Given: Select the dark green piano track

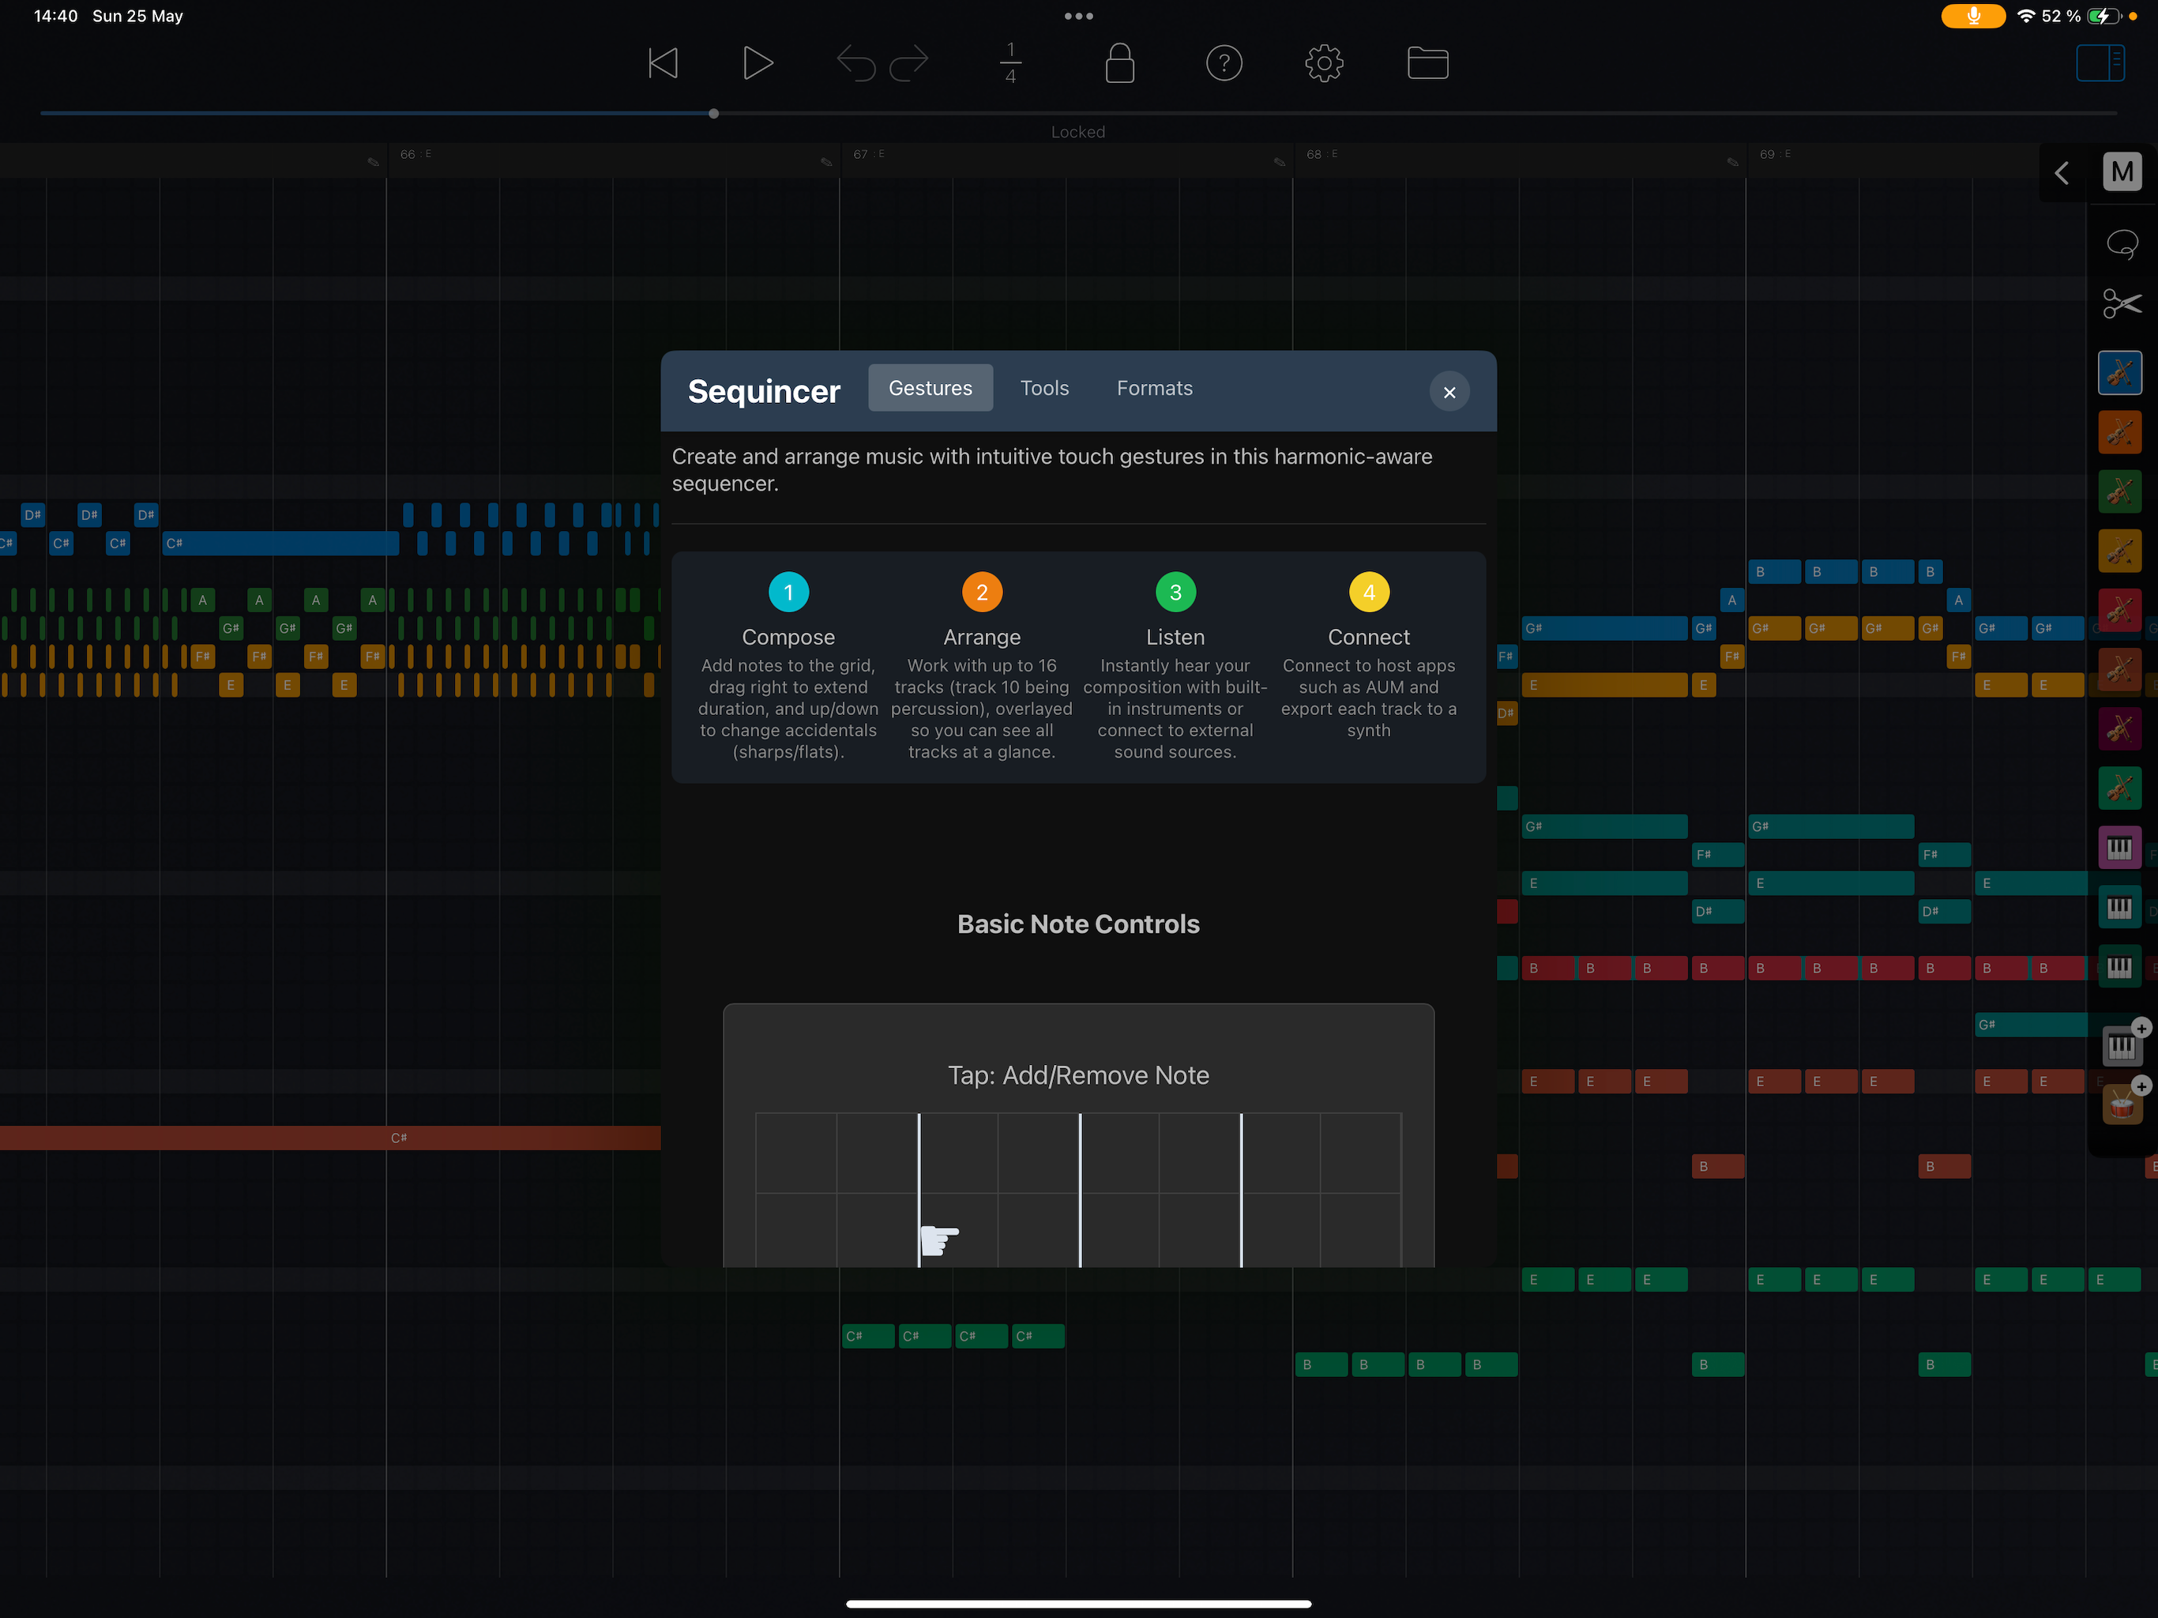Looking at the screenshot, I should (2120, 967).
